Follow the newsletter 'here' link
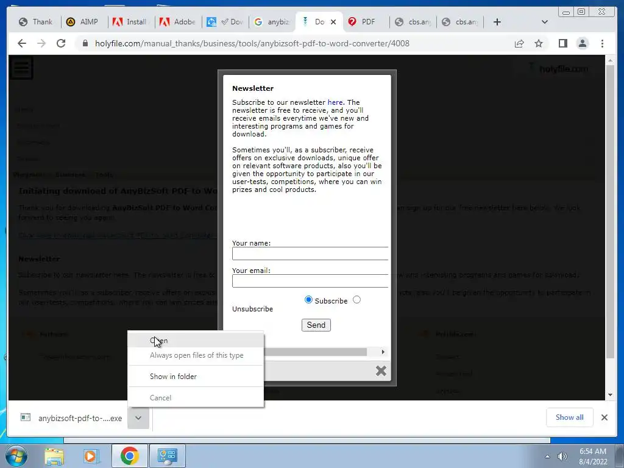This screenshot has height=468, width=624. 335,102
